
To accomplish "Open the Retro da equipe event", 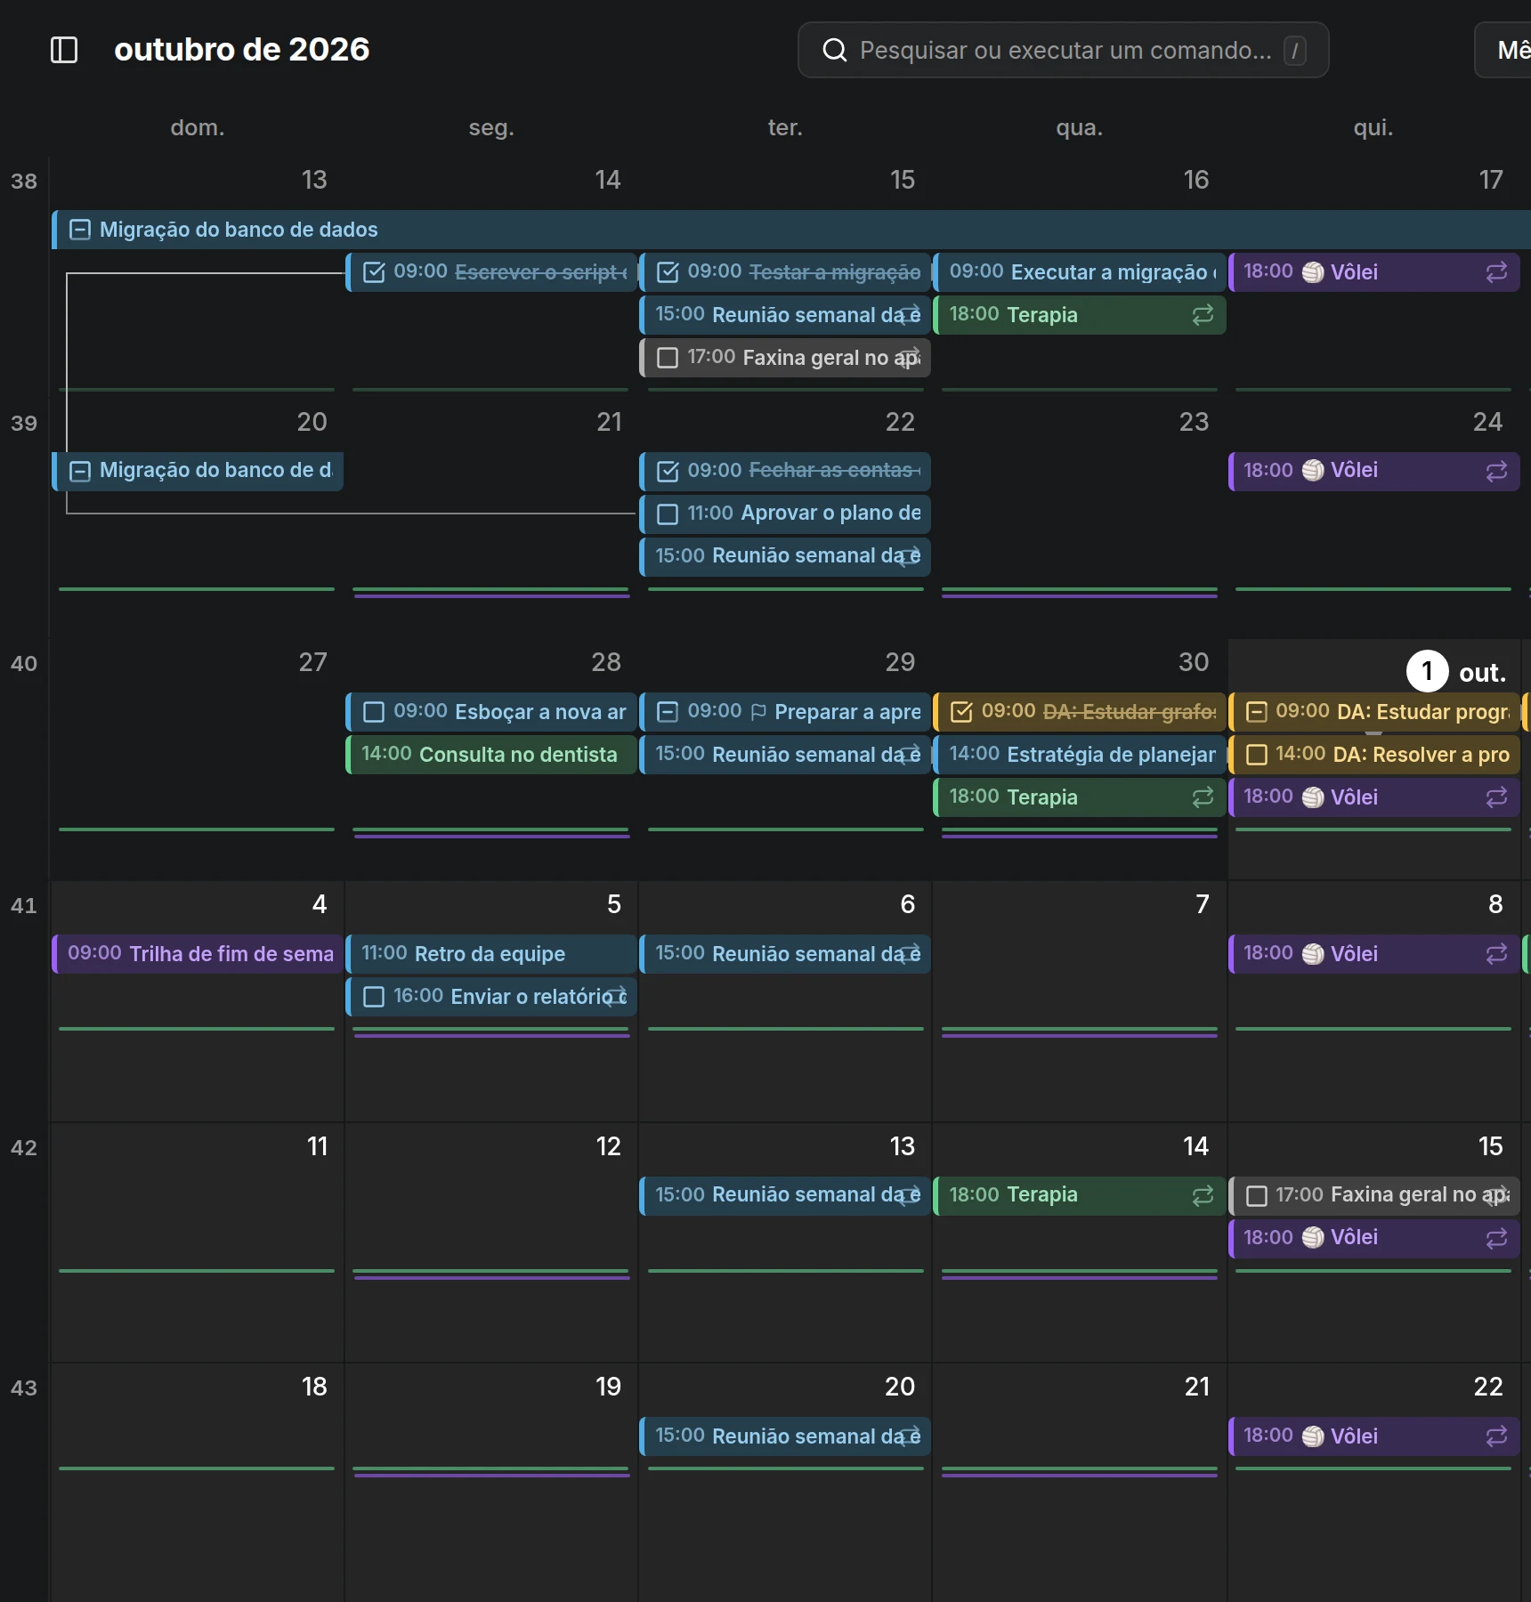I will 491,954.
